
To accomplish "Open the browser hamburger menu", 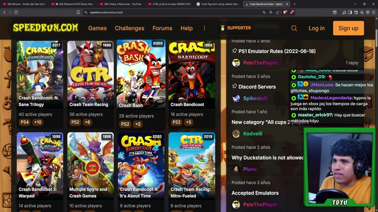I will (374, 12).
